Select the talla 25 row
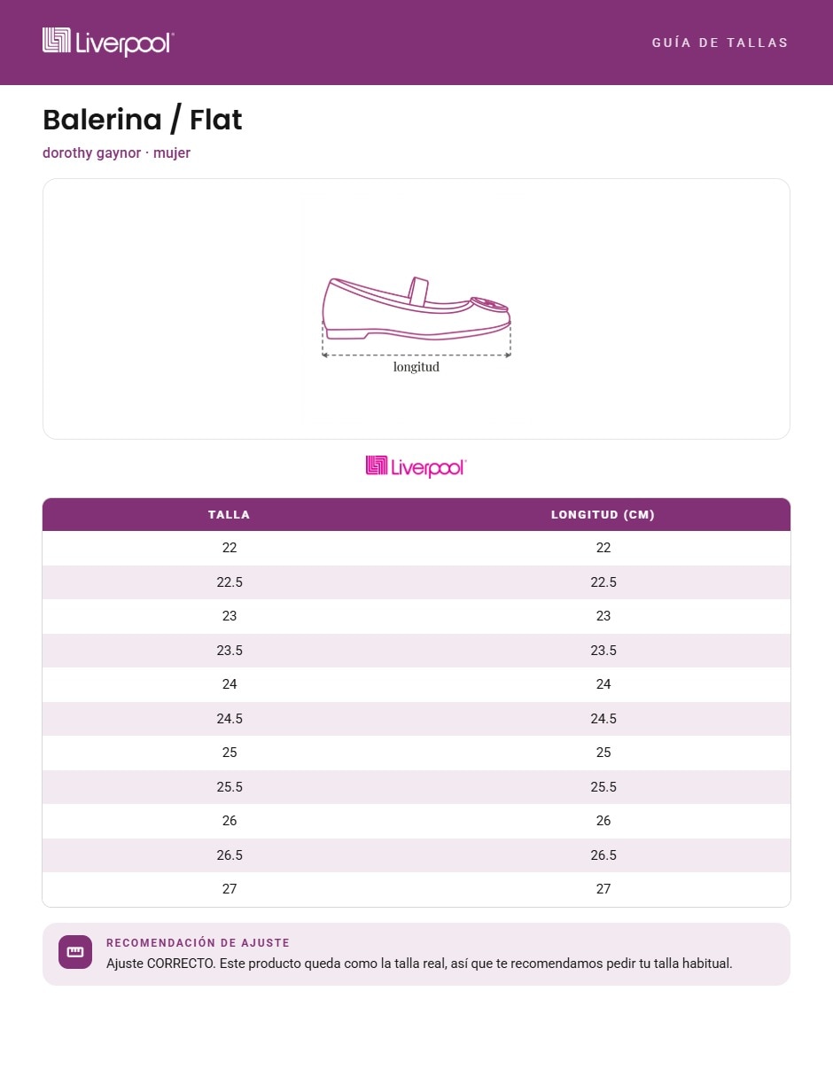This screenshot has width=833, height=1077. pyautogui.click(x=416, y=753)
